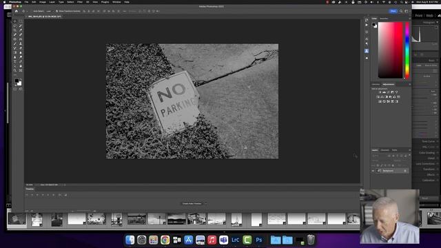Screen dimensions: 441x248
Task: Open Google Chrome from the Dock
Action: [165, 240]
